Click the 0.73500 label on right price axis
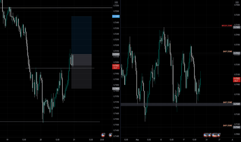This screenshot has width=241, height=142. 237,5
